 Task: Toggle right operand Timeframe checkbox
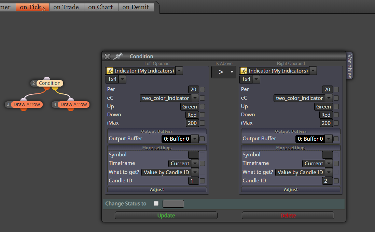336,164
